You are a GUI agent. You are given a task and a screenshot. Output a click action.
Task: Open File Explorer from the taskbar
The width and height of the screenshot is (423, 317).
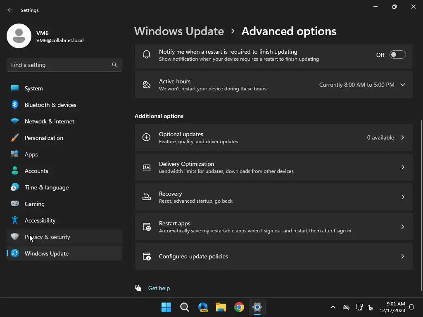coord(221,307)
